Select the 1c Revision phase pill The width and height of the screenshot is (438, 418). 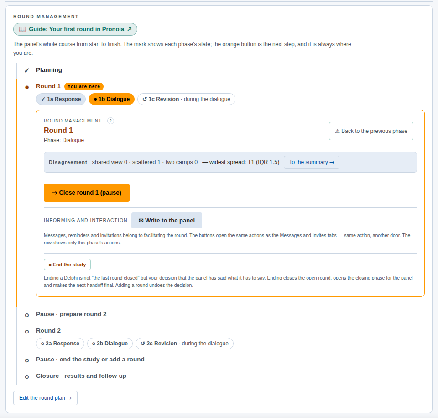coord(186,99)
